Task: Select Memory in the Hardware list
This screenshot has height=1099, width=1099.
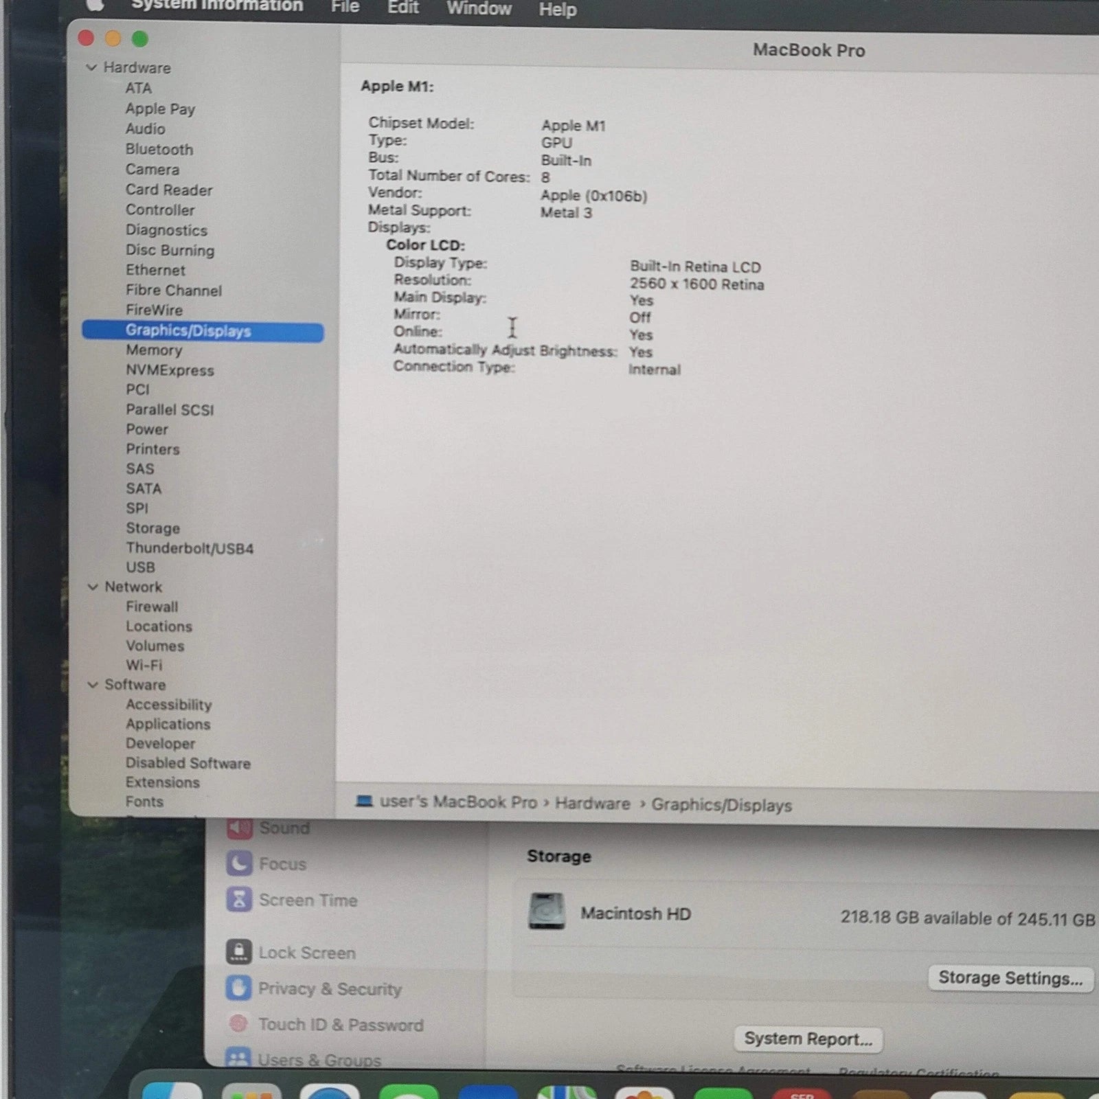Action: point(154,350)
